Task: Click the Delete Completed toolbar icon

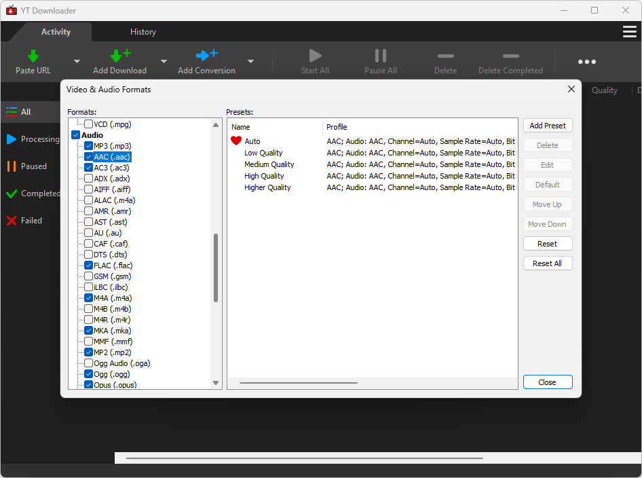Action: pos(510,56)
